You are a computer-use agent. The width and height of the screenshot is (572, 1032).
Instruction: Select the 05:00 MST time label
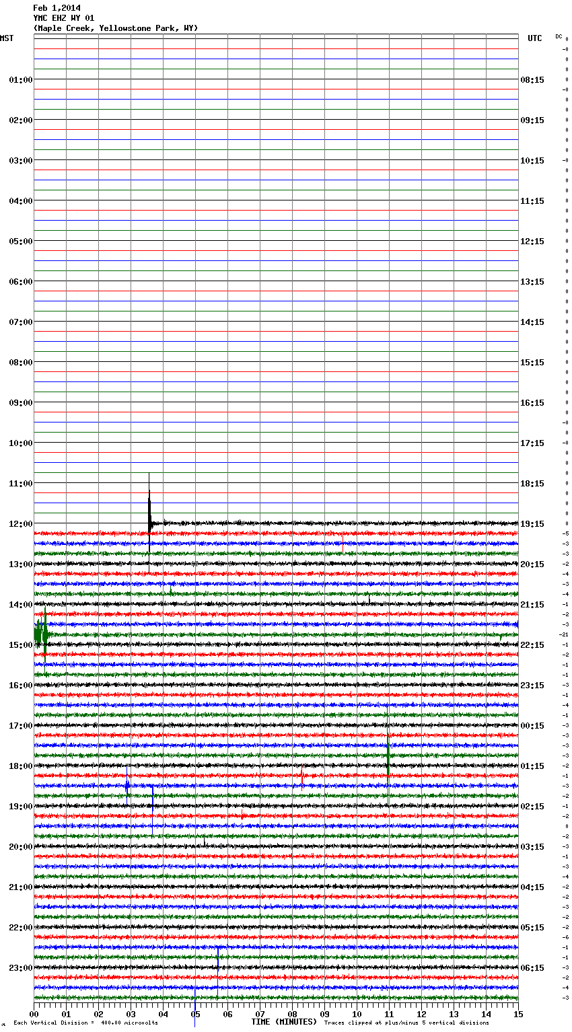[x=21, y=242]
